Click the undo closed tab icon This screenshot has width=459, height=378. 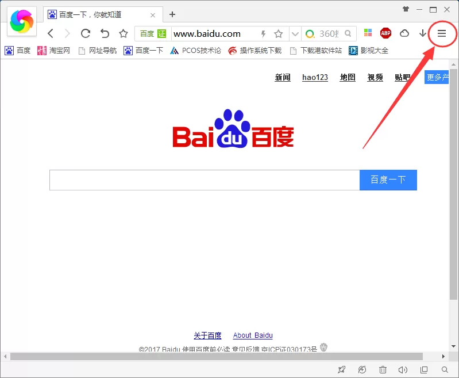[x=105, y=33]
